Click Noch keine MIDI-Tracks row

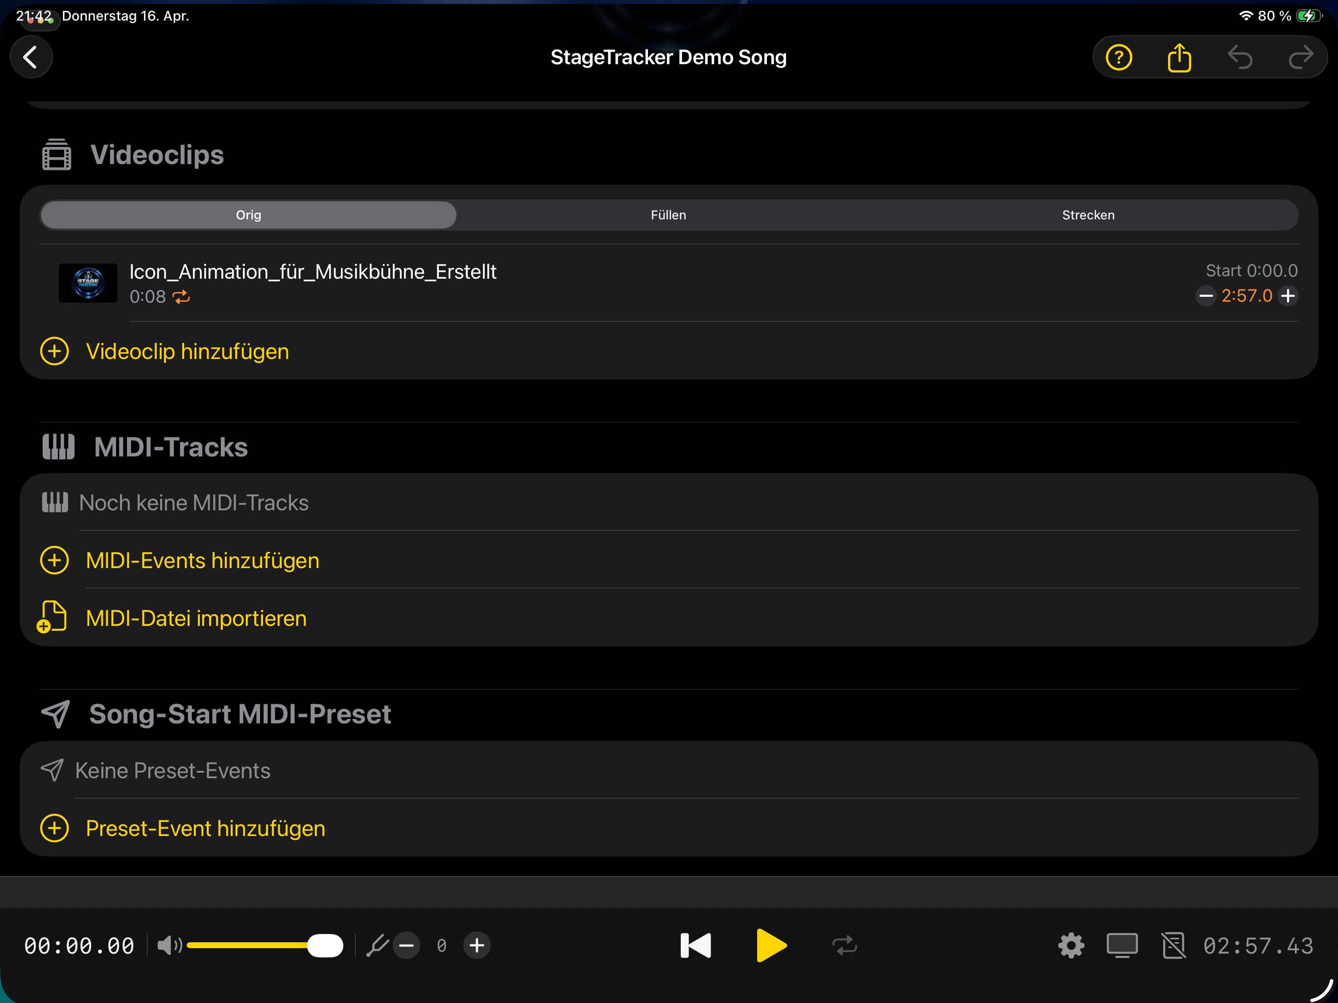(669, 502)
